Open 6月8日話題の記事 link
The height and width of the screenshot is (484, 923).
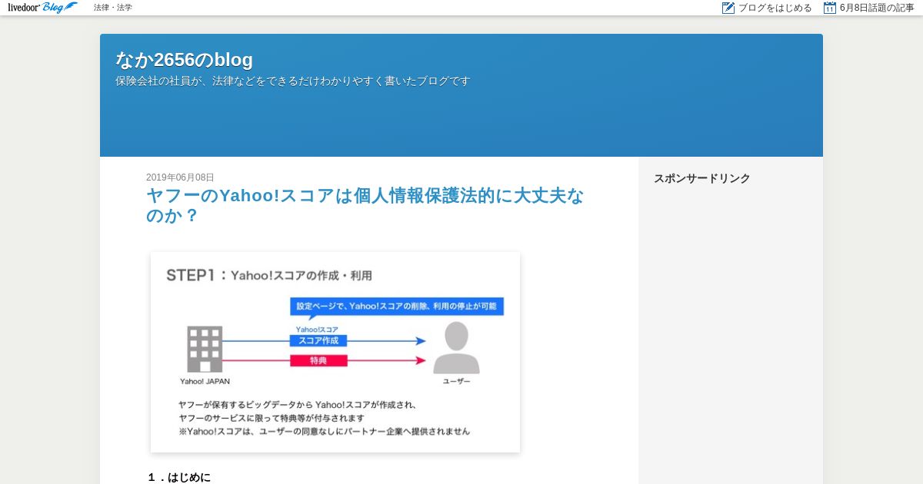click(877, 8)
